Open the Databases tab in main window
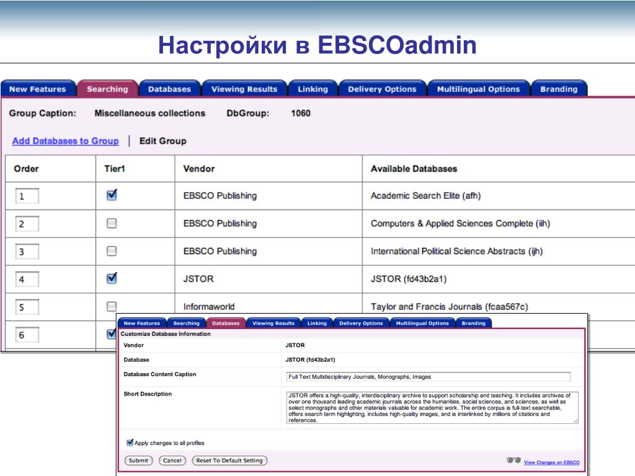The width and height of the screenshot is (635, 476). (169, 89)
